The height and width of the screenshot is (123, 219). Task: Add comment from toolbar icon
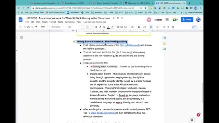(x=122, y=27)
